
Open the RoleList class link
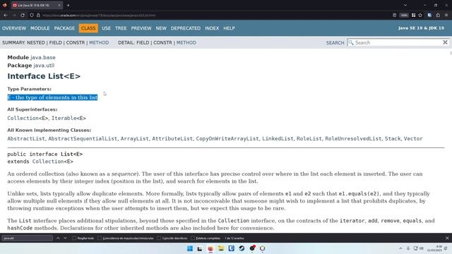pos(309,138)
